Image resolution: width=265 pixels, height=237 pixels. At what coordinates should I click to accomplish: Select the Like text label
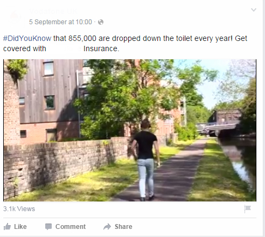(x=20, y=227)
